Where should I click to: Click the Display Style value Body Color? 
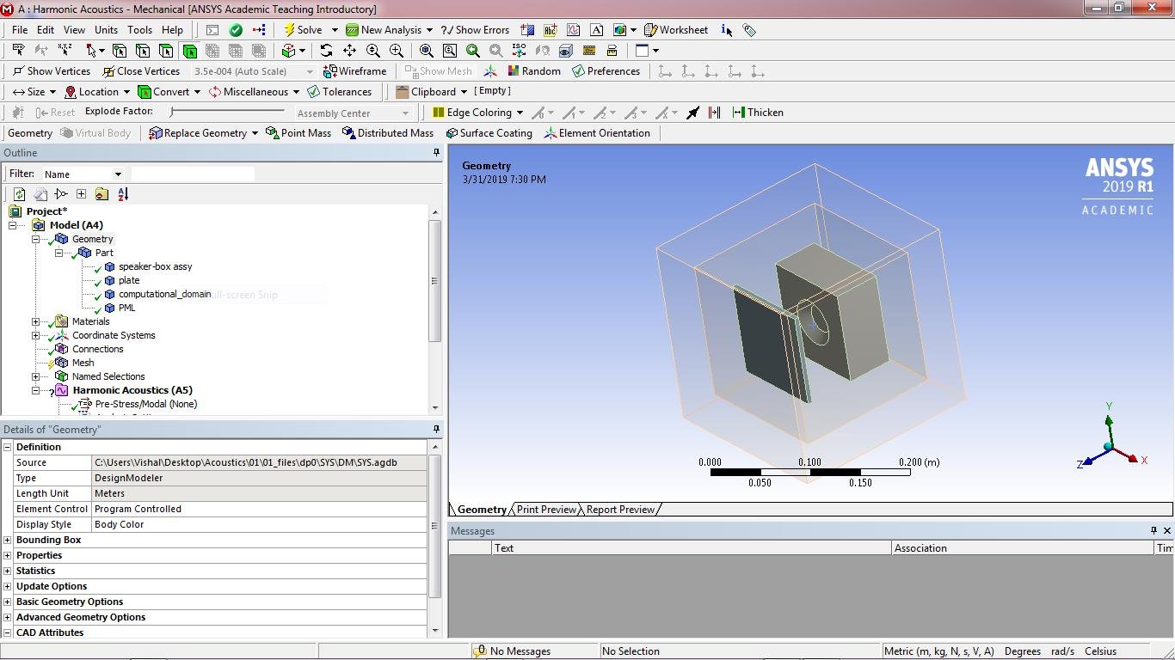pyautogui.click(x=259, y=524)
